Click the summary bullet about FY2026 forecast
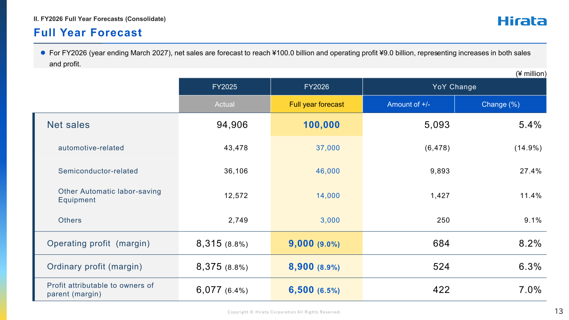The height and width of the screenshot is (320, 569). click(290, 58)
